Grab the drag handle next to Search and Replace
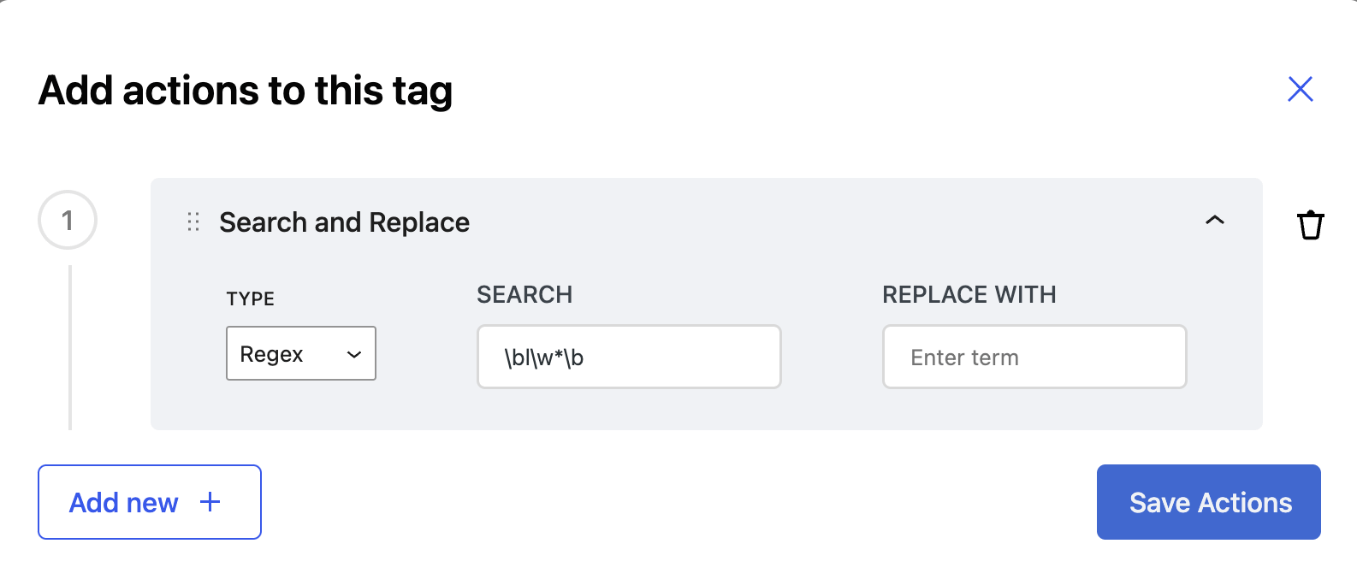Image resolution: width=1357 pixels, height=585 pixels. (192, 222)
